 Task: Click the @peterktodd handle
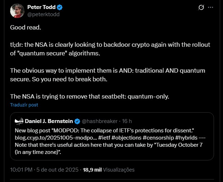(x=44, y=14)
